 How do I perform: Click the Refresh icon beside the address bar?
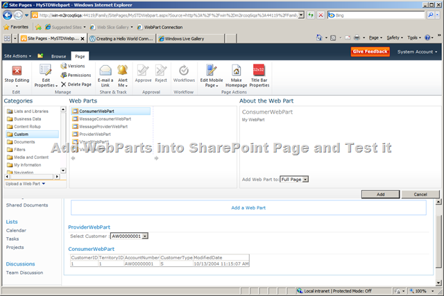coord(311,15)
